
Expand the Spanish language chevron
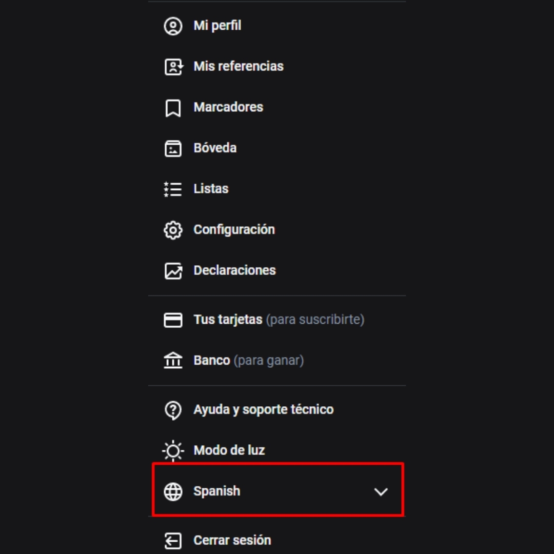pos(381,491)
